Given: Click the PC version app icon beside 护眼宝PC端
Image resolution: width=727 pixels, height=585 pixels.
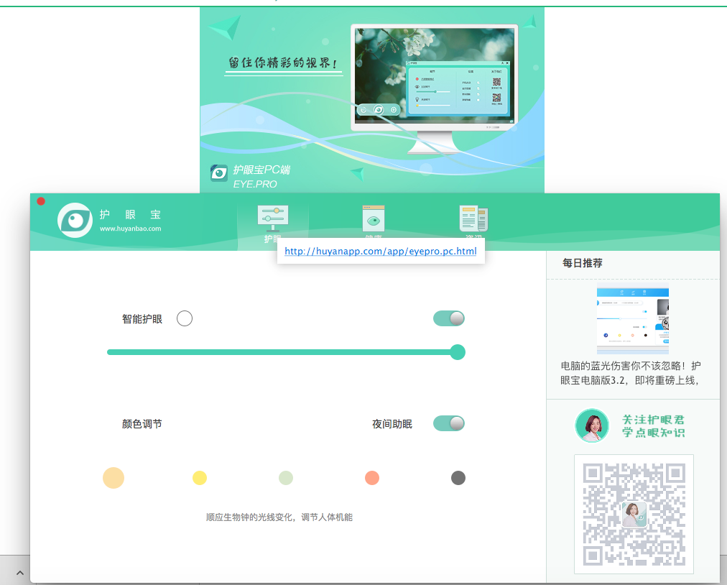Looking at the screenshot, I should [218, 172].
